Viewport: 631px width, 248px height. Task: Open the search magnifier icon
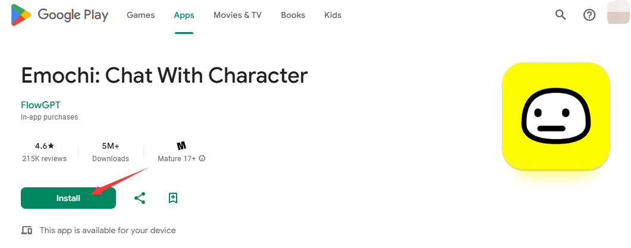click(x=561, y=15)
